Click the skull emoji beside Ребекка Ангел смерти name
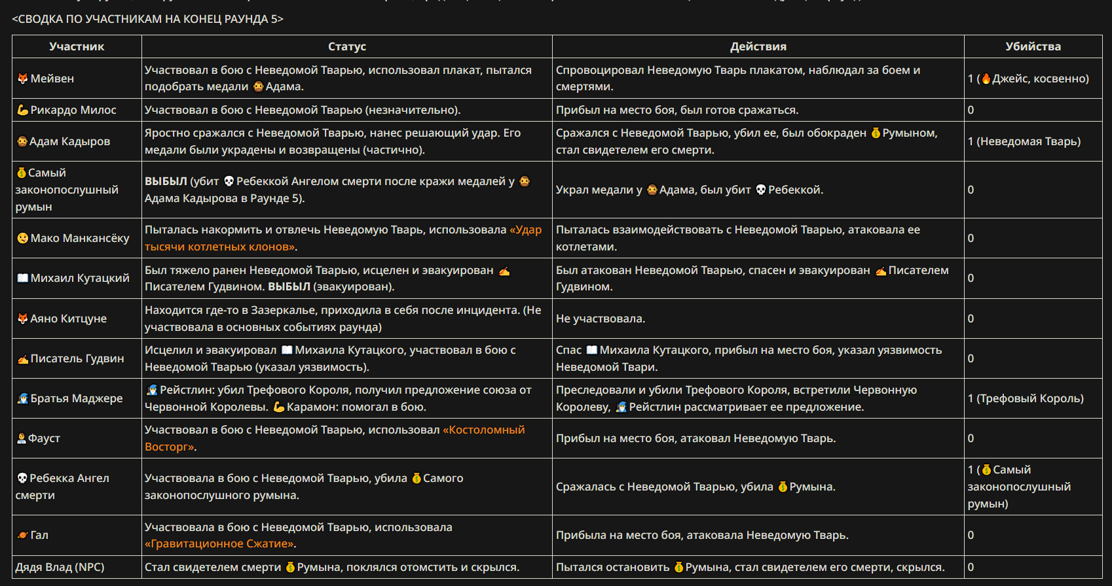The width and height of the screenshot is (1112, 586). point(22,478)
